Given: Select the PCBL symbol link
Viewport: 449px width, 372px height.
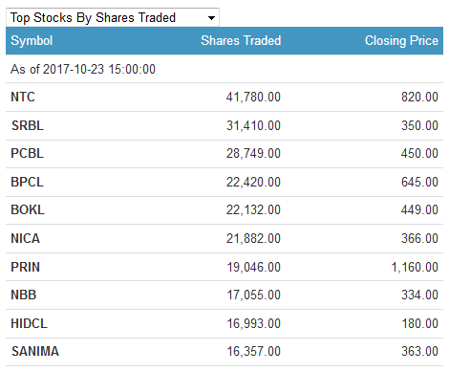Looking at the screenshot, I should (x=27, y=153).
